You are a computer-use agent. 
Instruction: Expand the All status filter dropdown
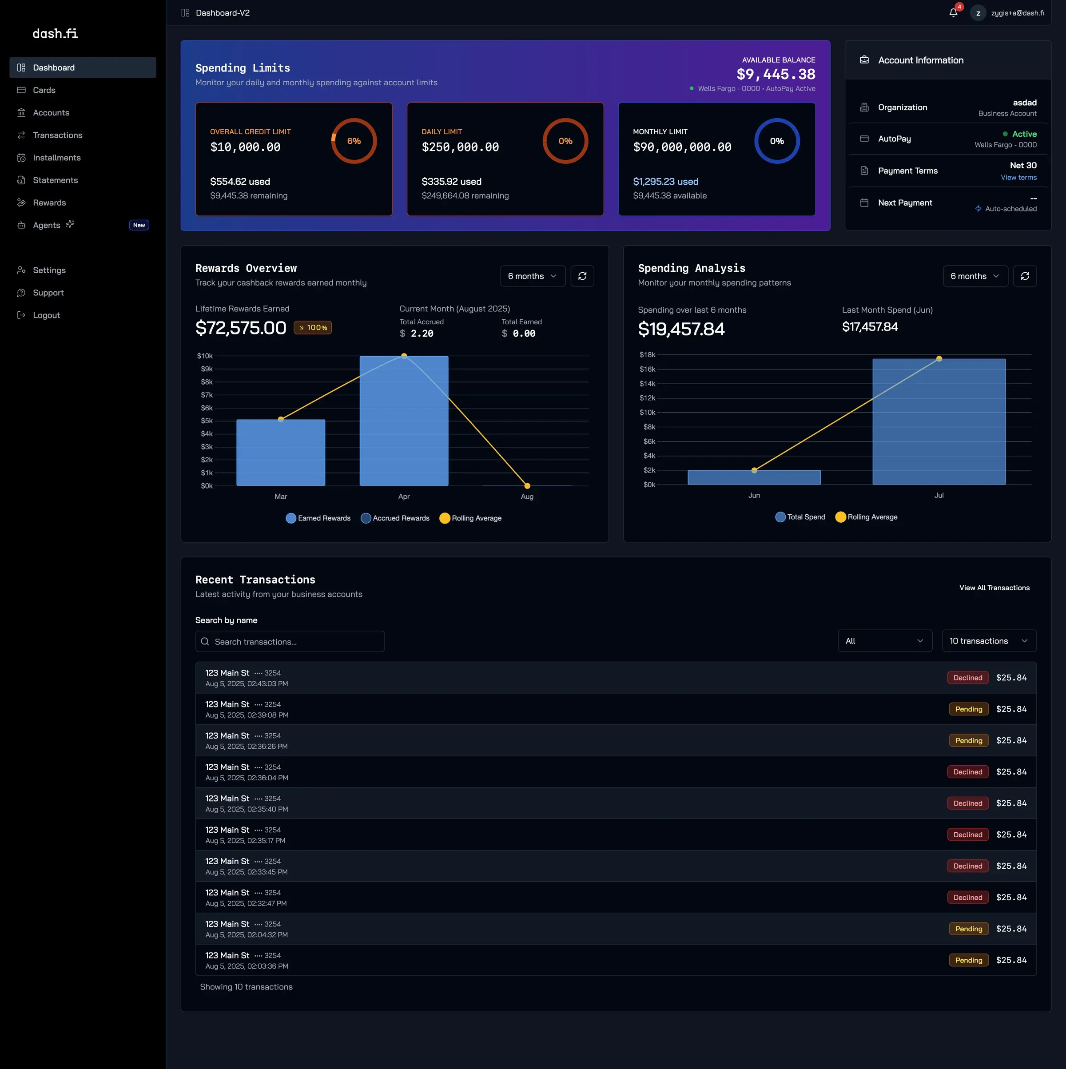pyautogui.click(x=885, y=641)
